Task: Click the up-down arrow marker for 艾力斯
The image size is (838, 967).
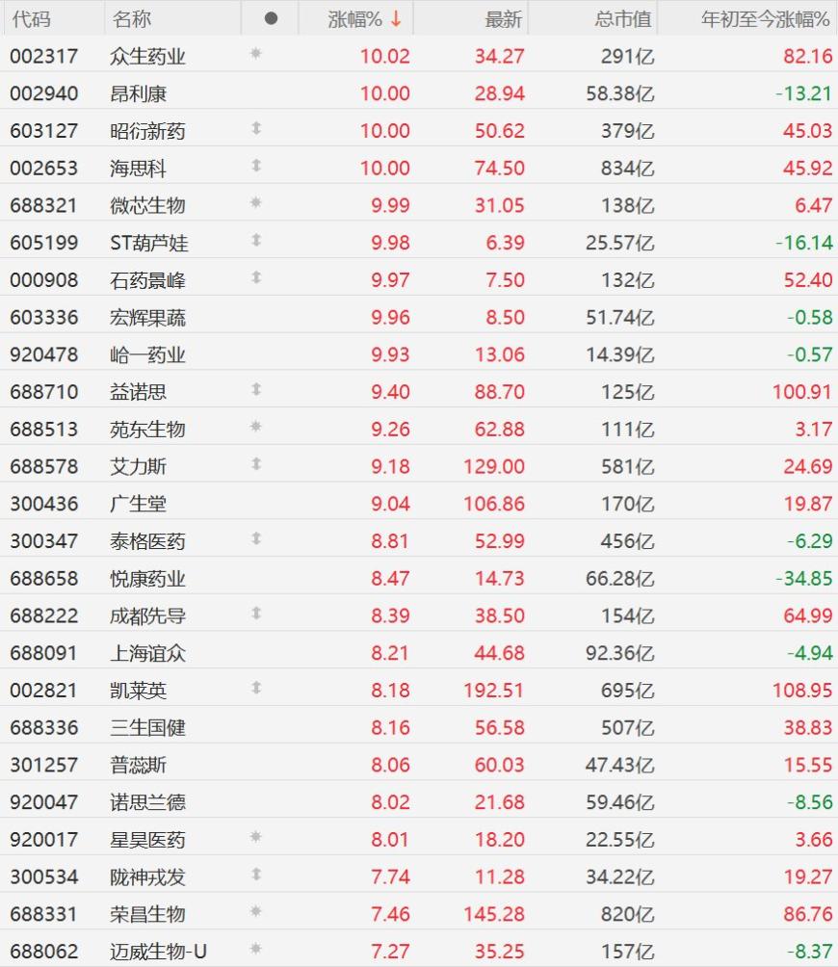Action: [256, 464]
